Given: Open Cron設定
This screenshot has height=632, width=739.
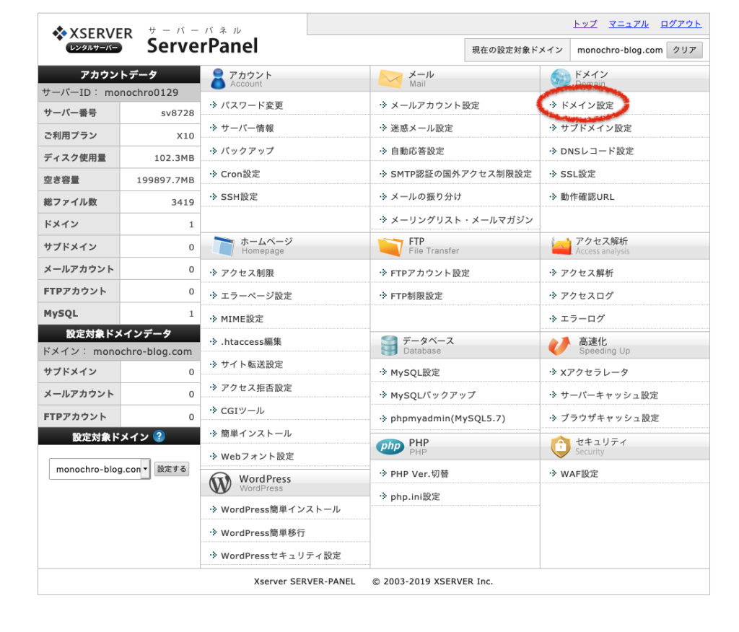Looking at the screenshot, I should tap(240, 174).
